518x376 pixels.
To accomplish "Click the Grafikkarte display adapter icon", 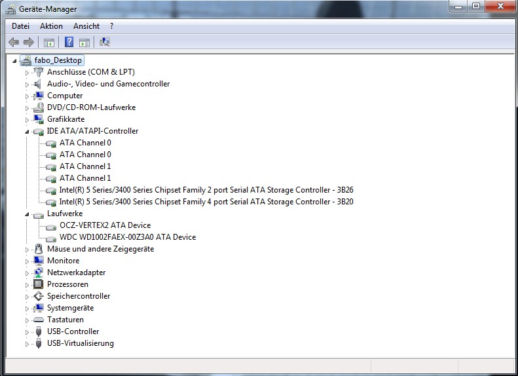I will (39, 119).
